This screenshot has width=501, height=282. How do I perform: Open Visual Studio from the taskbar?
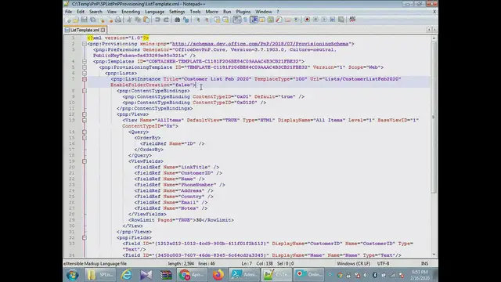click(x=146, y=275)
